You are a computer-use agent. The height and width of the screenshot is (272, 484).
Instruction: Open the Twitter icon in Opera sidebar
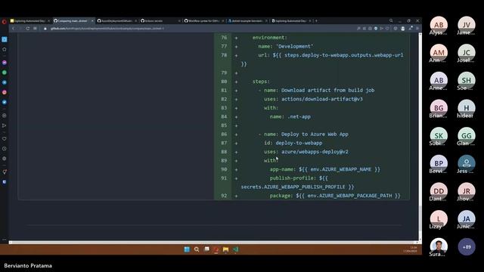(5, 102)
